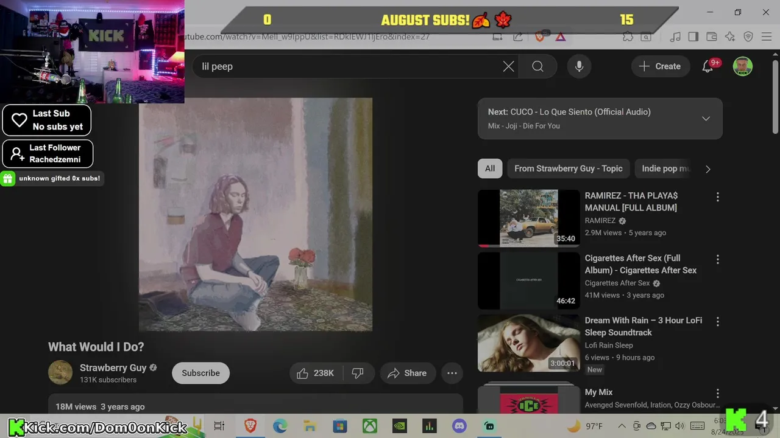Open Brave Wallet icon
780x438 pixels.
point(711,36)
